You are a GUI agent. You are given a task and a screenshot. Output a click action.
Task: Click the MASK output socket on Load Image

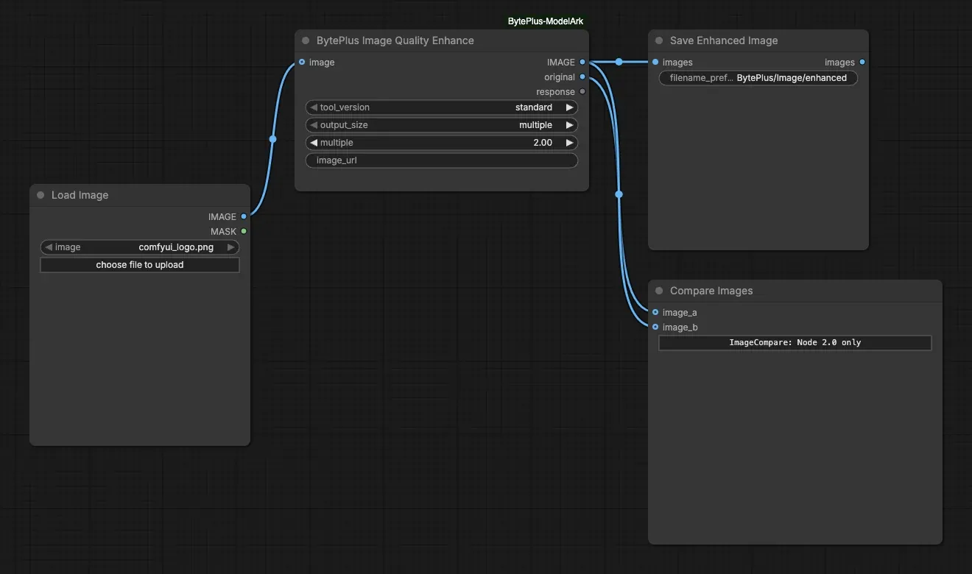point(244,231)
